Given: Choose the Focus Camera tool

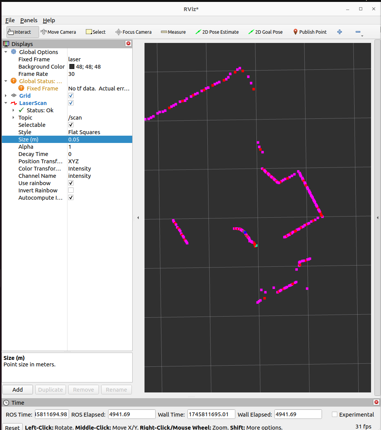Looking at the screenshot, I should tap(133, 32).
